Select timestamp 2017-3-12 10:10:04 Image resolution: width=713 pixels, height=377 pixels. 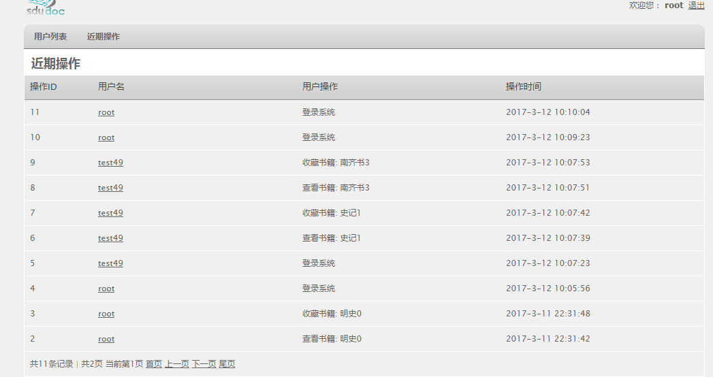pyautogui.click(x=548, y=112)
